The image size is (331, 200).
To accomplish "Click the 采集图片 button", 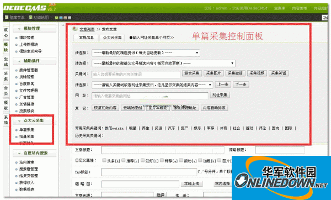I will coord(213,73).
